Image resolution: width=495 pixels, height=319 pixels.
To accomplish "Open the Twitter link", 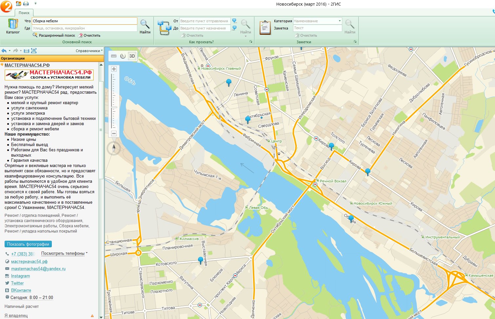I will [x=17, y=283].
